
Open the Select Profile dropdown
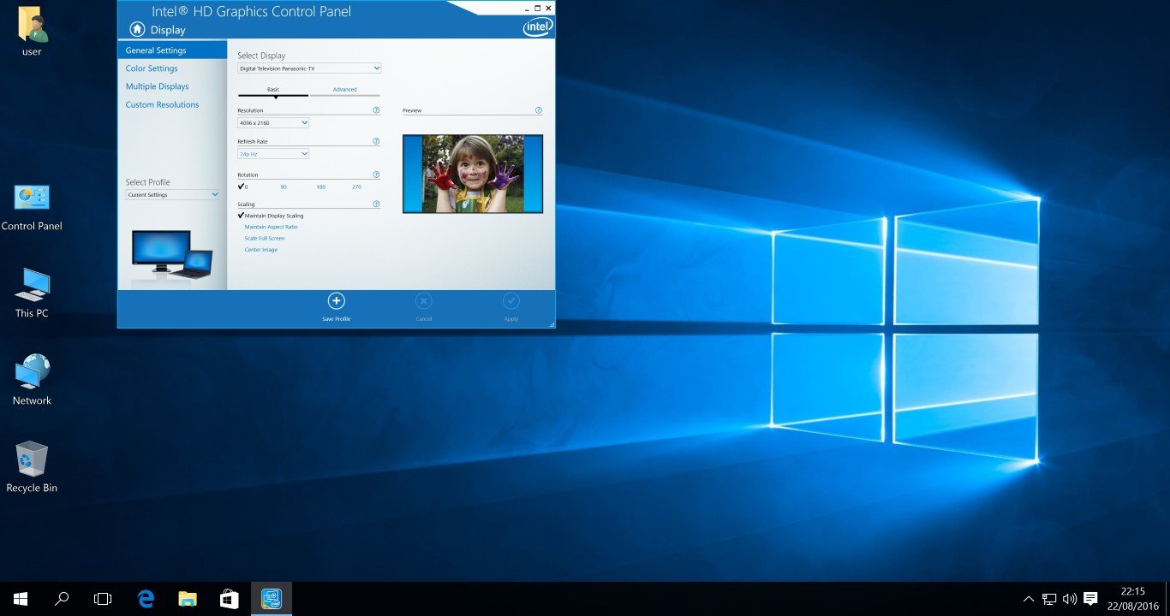172,195
